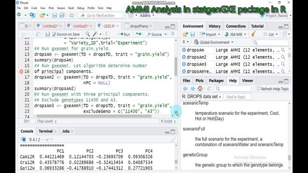The image size is (308, 173).
Task: Toggle the Source on Save checkbox
Action: point(54,34)
